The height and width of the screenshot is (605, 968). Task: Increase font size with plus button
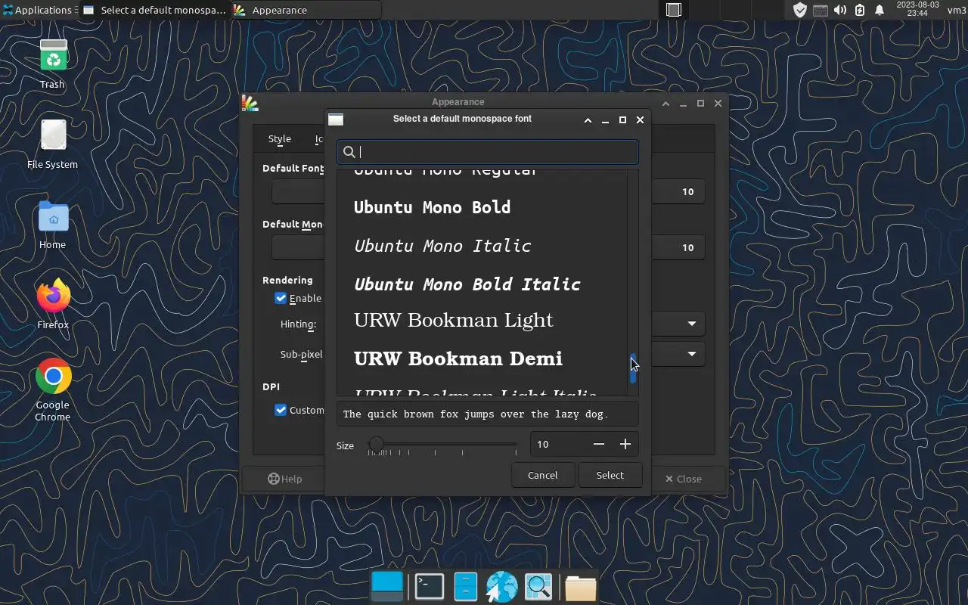tap(625, 444)
